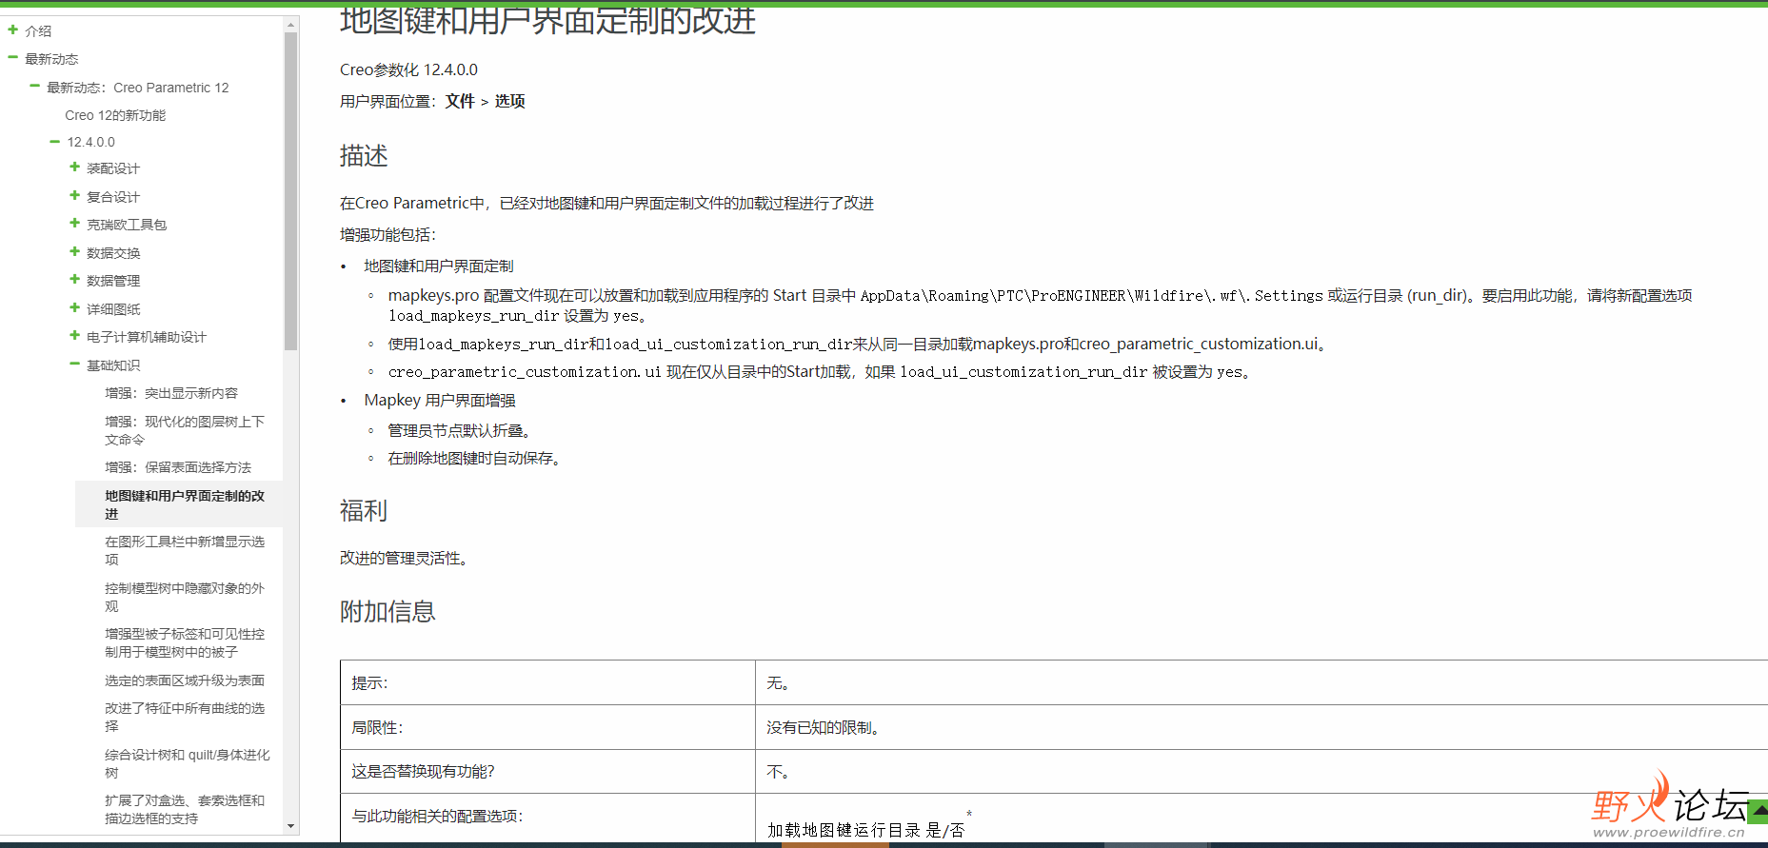
Task: Open 增强: 保留表面选择方法 topic
Action: click(178, 467)
